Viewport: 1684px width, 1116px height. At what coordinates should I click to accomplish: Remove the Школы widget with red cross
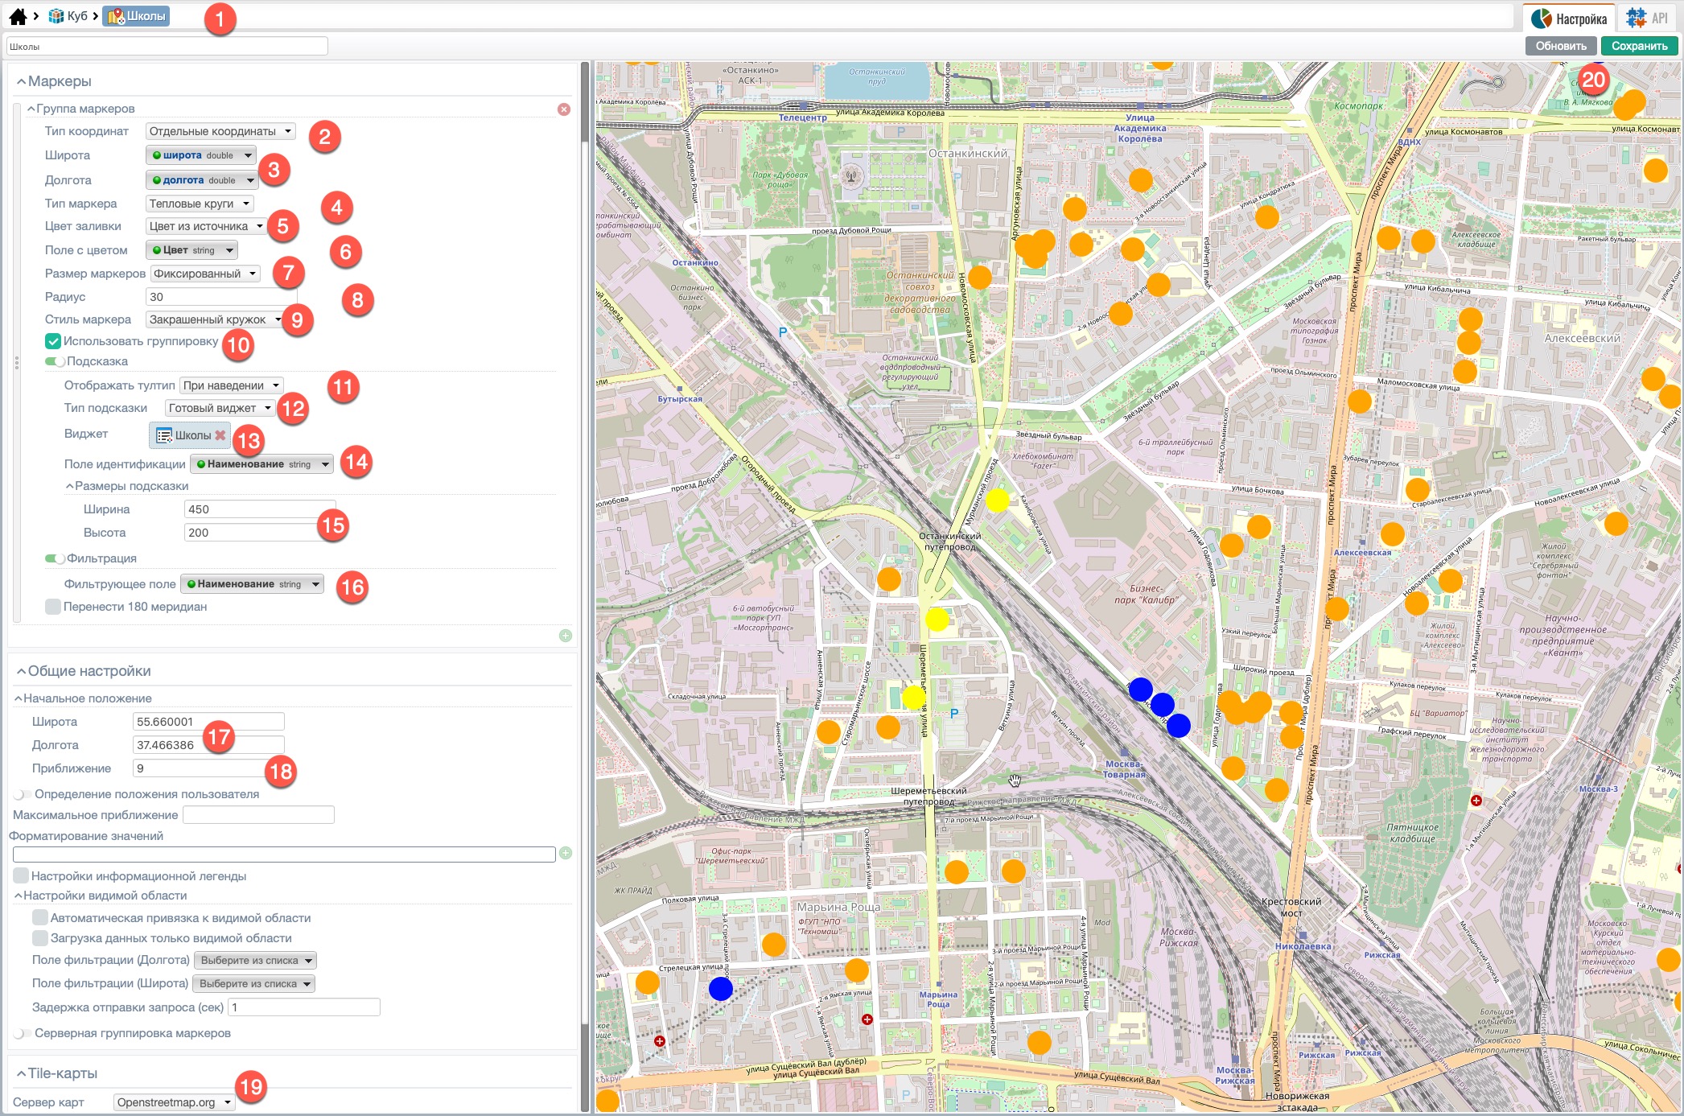pyautogui.click(x=220, y=435)
